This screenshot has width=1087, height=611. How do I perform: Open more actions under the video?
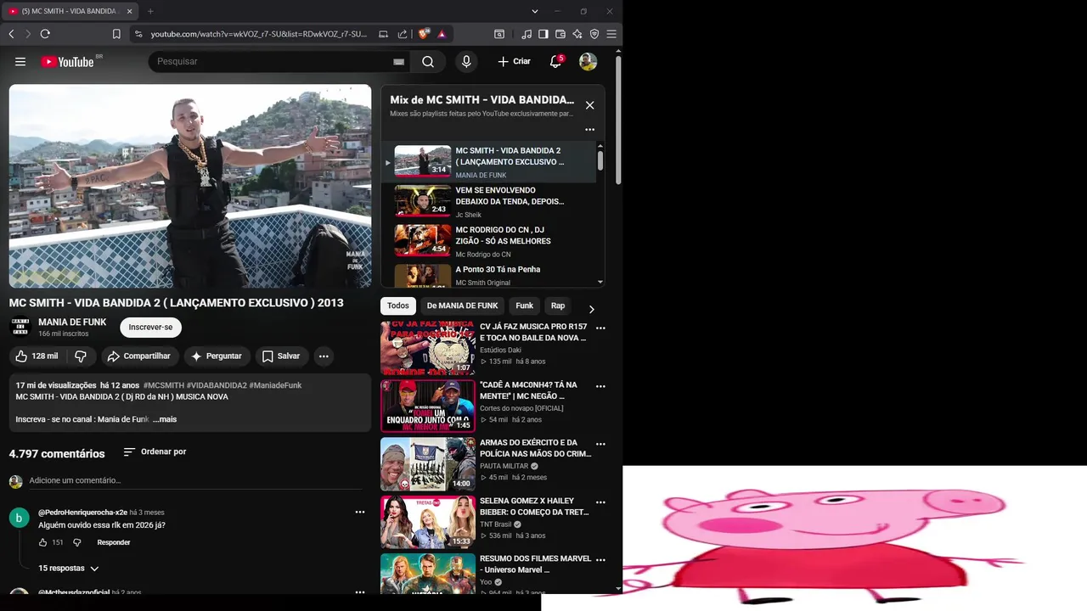tap(324, 356)
